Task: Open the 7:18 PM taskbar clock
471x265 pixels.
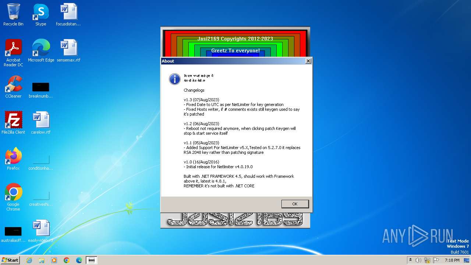Action: 452,260
